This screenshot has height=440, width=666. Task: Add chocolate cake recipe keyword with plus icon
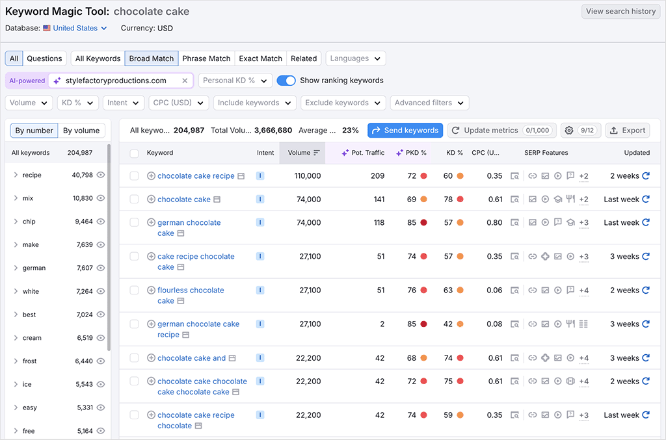pyautogui.click(x=151, y=175)
